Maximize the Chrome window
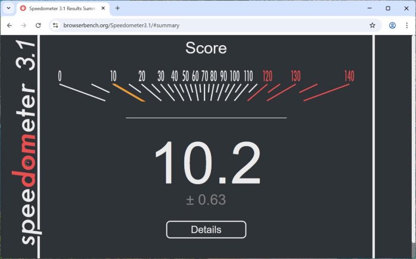Image resolution: width=416 pixels, height=259 pixels. (388, 8)
